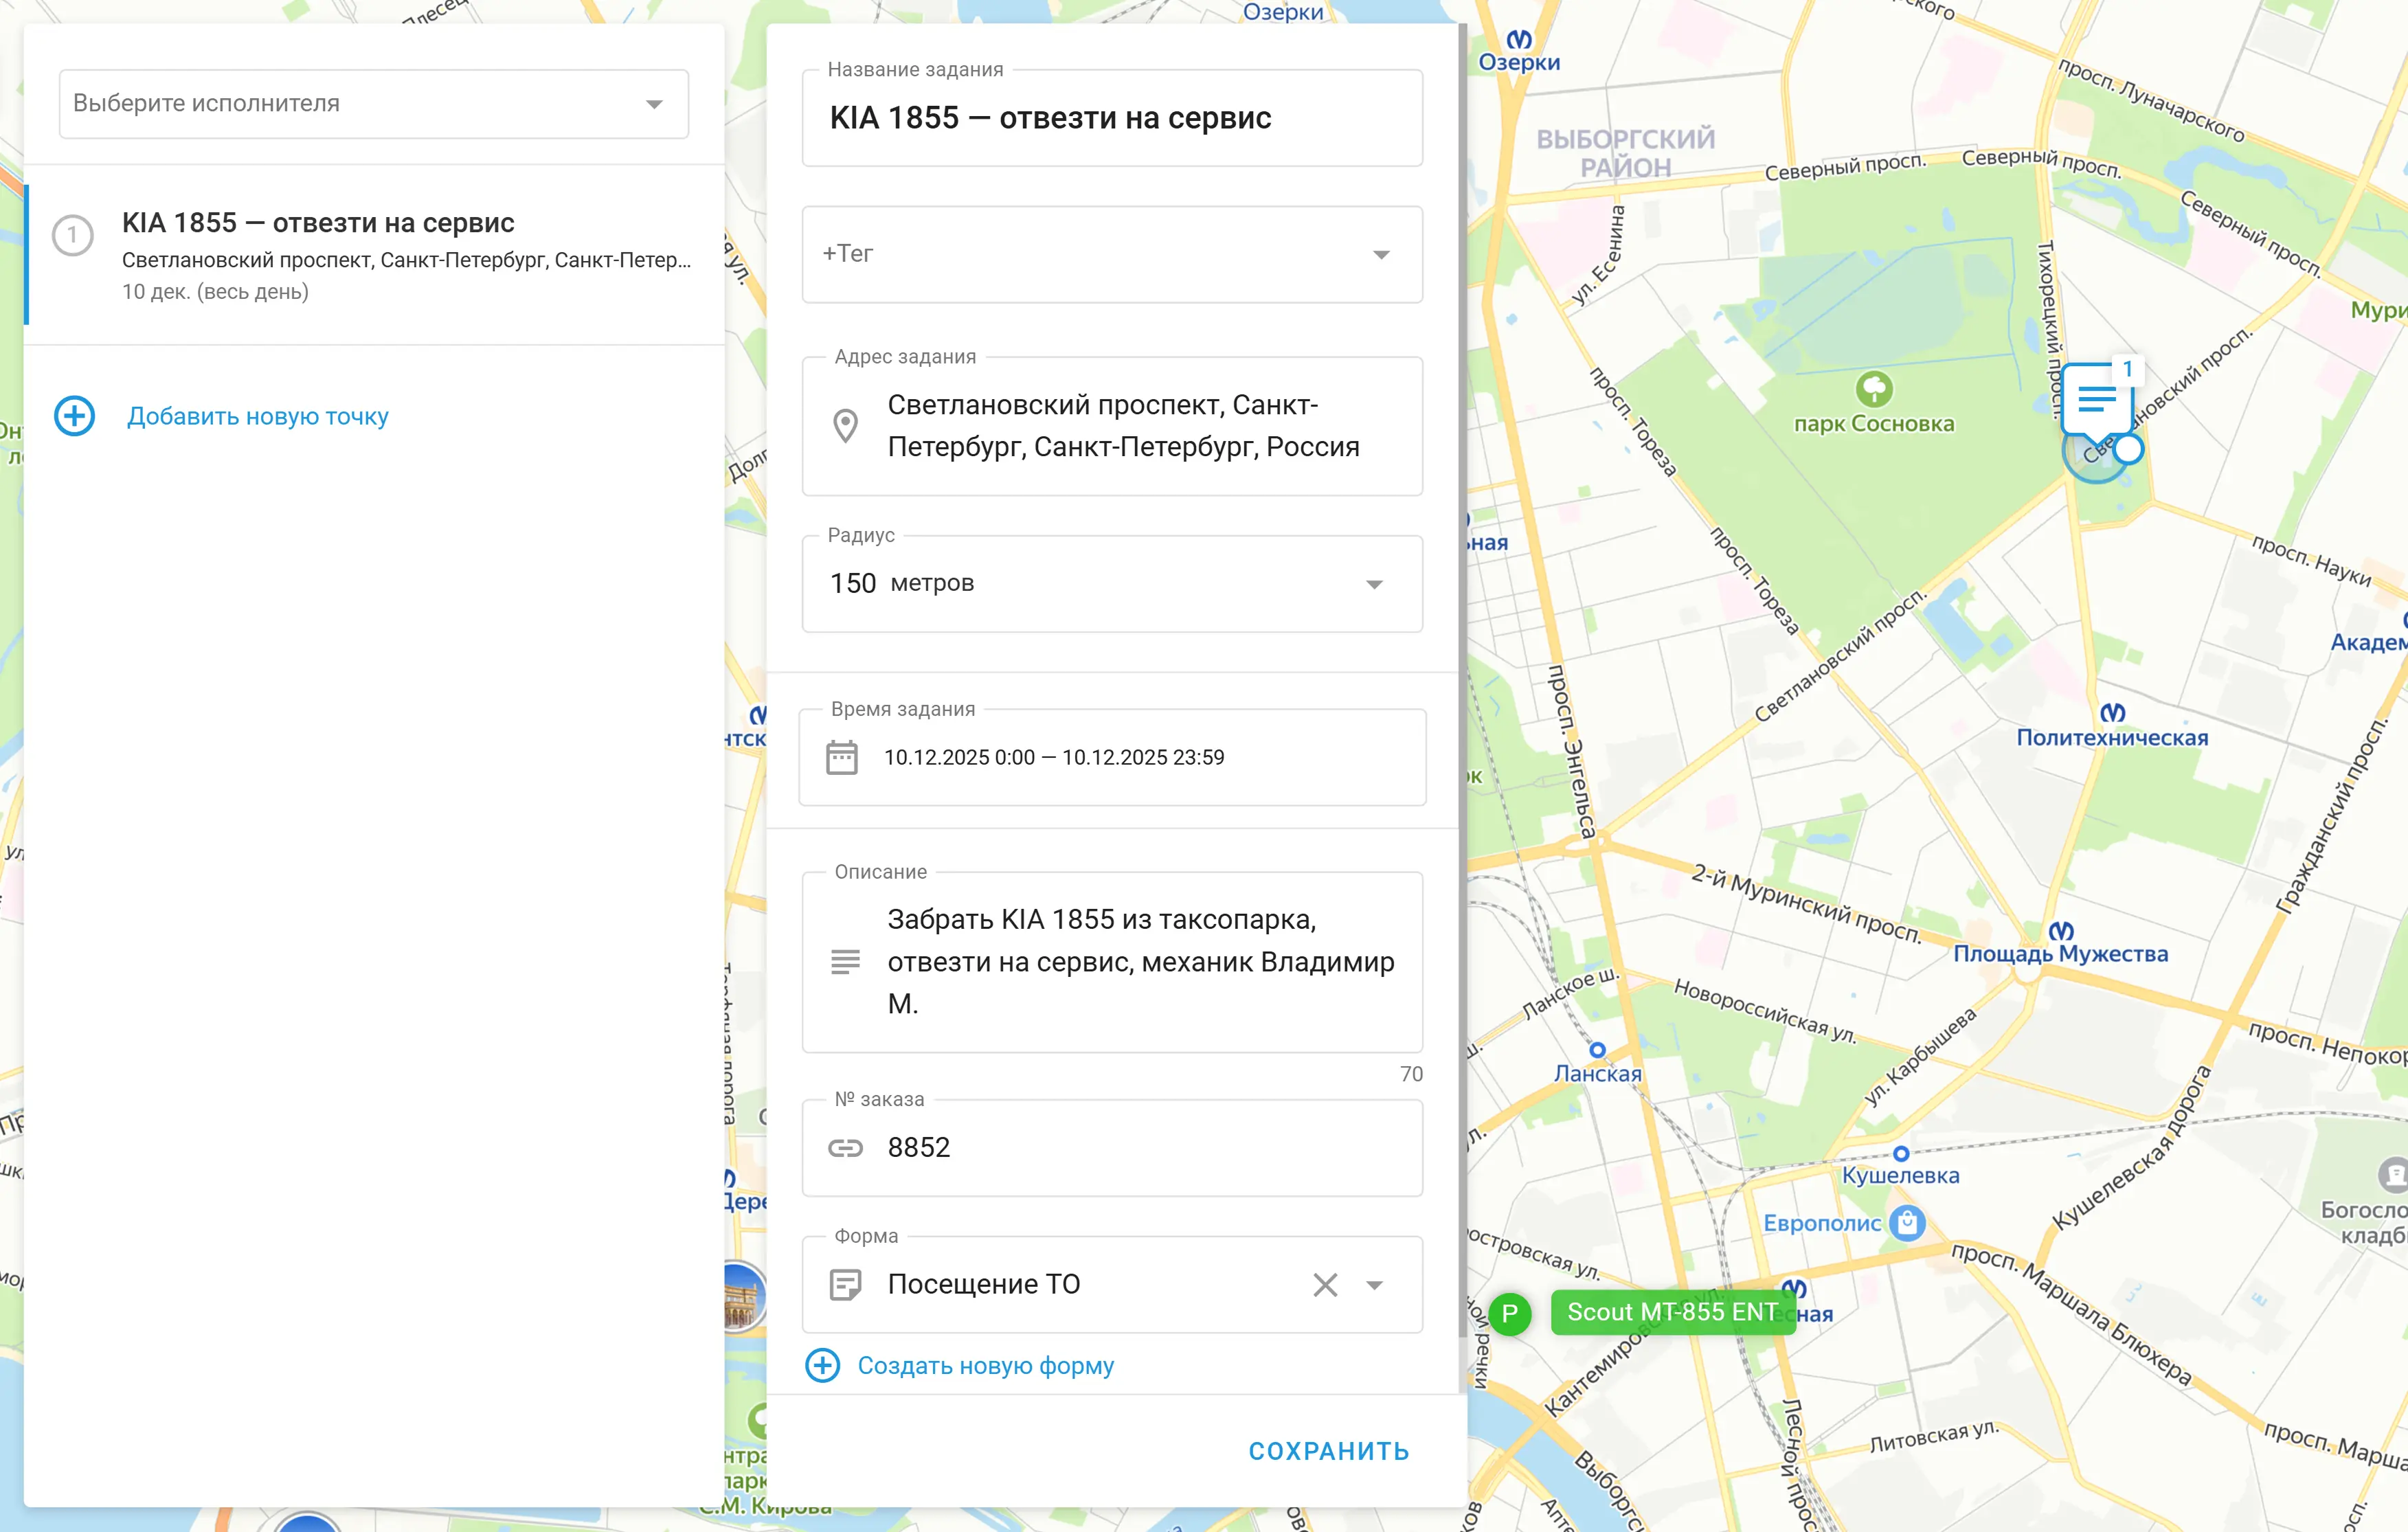Click the Создать новую форму link
The width and height of the screenshot is (2408, 1532).
coord(985,1366)
